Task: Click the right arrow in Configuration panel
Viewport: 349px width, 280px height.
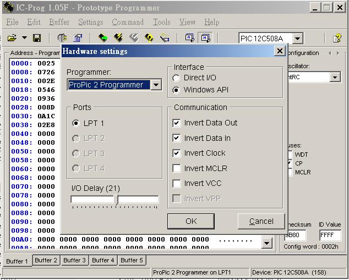Action: tap(338, 53)
